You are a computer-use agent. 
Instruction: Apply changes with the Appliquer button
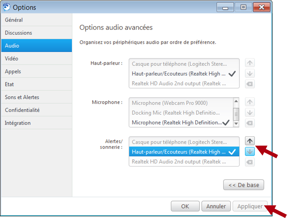(250, 206)
